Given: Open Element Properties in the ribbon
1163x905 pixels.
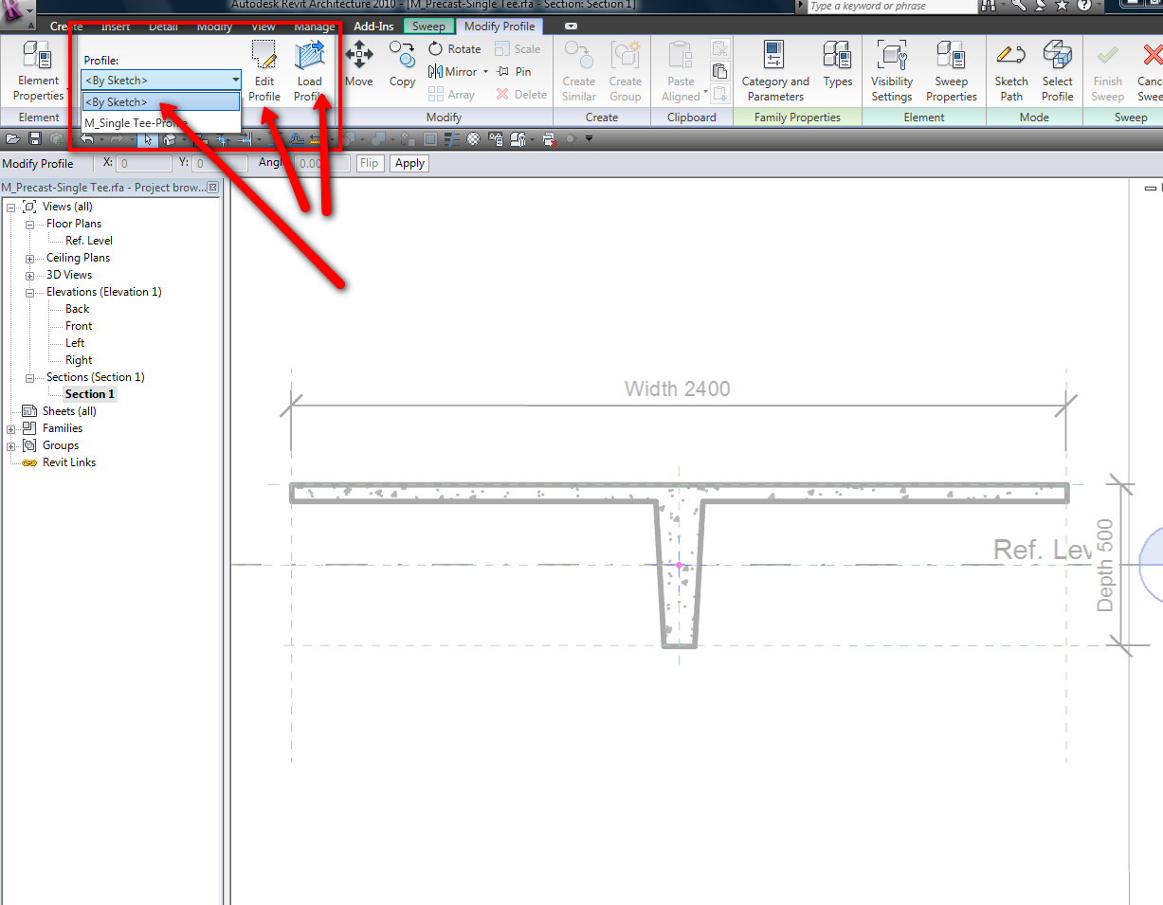Looking at the screenshot, I should (x=38, y=70).
